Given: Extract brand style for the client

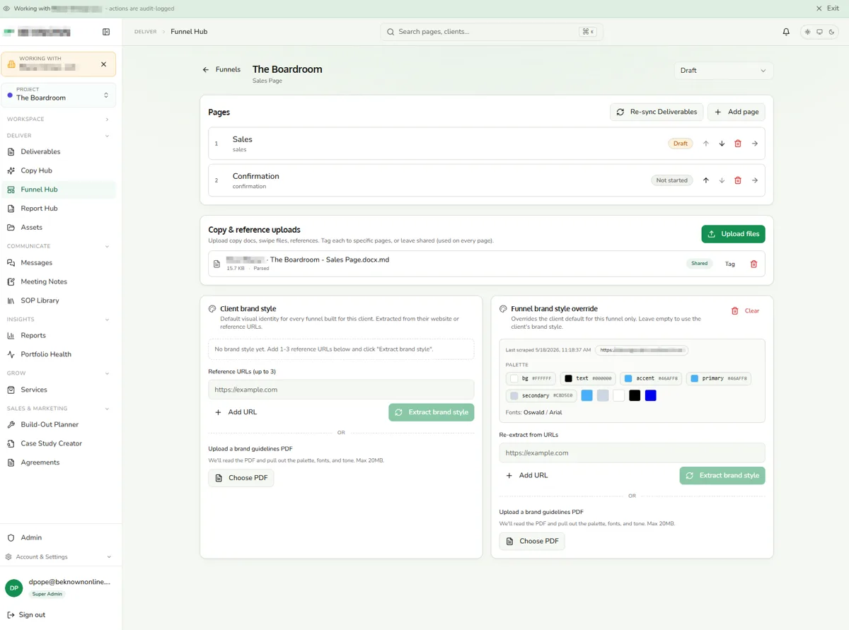Looking at the screenshot, I should coord(432,412).
